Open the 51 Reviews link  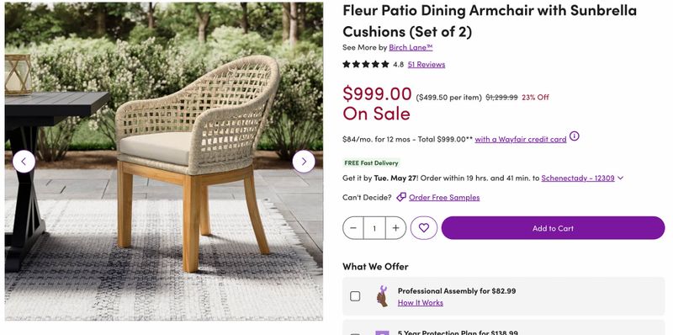click(x=427, y=65)
